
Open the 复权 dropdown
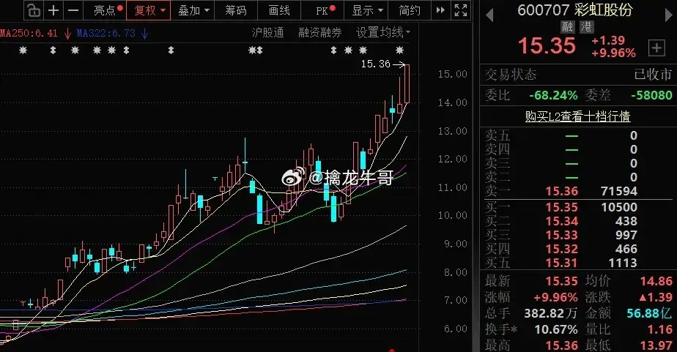[149, 10]
